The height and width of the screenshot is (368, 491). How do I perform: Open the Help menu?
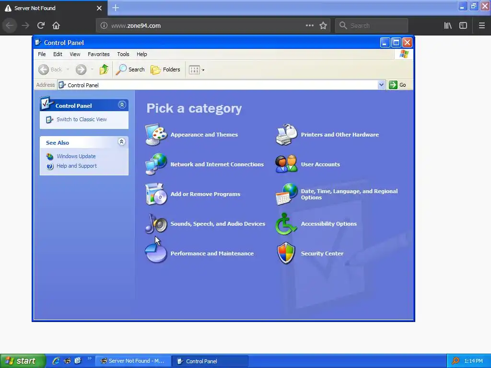click(x=141, y=54)
